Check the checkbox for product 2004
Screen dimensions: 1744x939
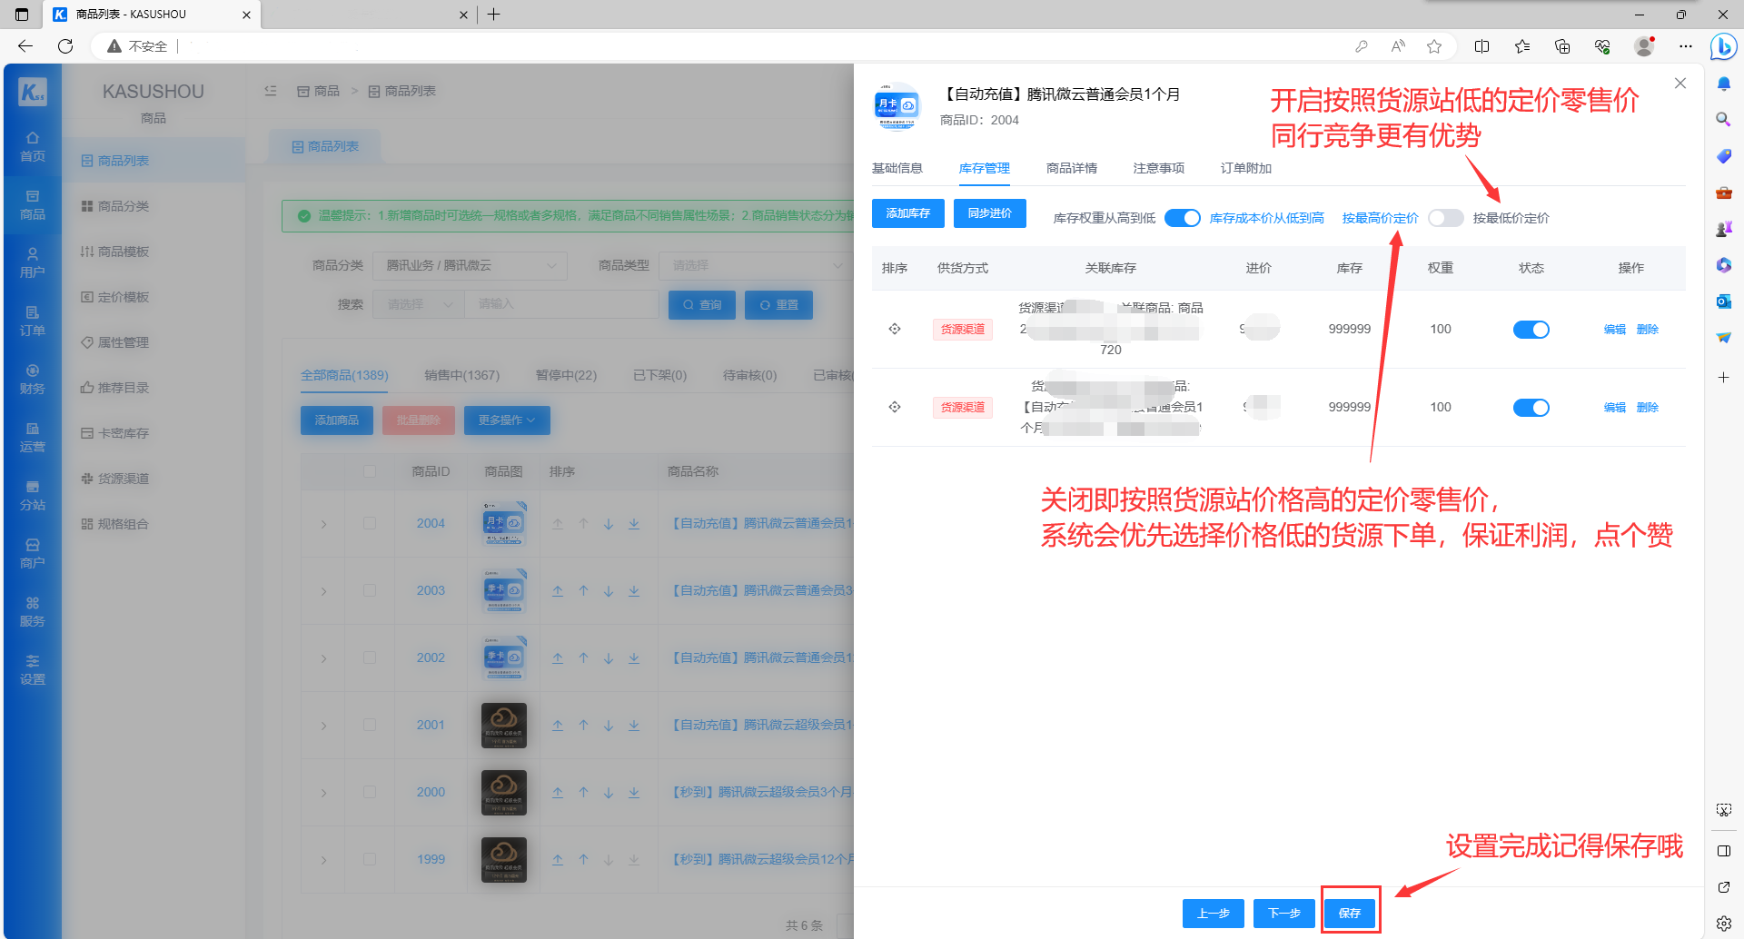point(370,523)
